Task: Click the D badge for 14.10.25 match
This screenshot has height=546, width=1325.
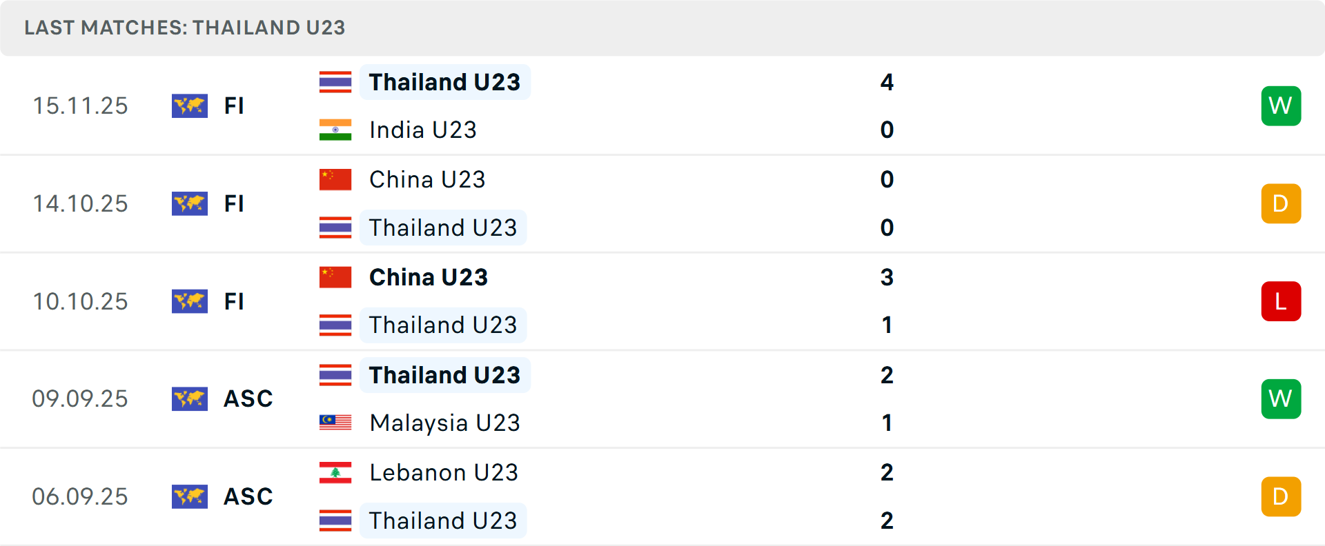Action: pyautogui.click(x=1281, y=203)
